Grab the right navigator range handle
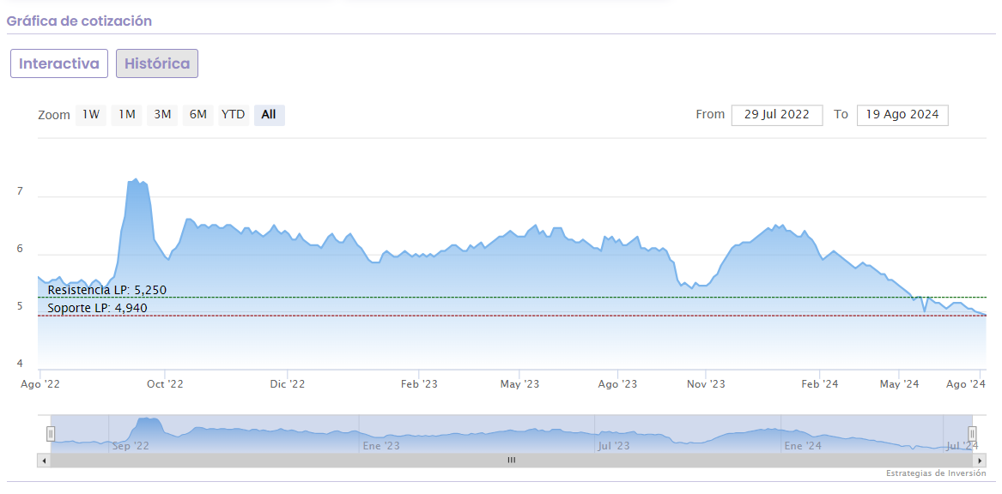Image resolution: width=1002 pixels, height=494 pixels. pyautogui.click(x=972, y=434)
